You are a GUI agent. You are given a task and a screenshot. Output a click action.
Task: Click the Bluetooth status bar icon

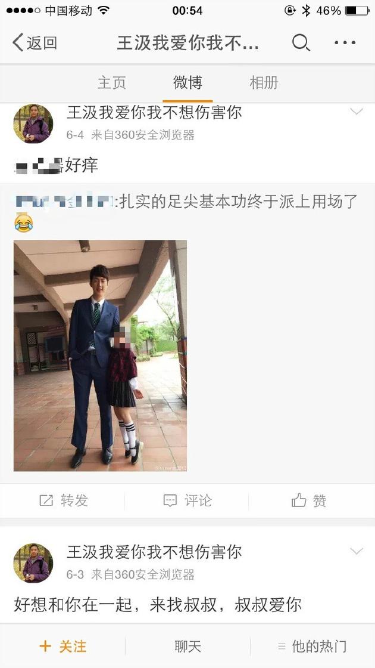[x=306, y=10]
